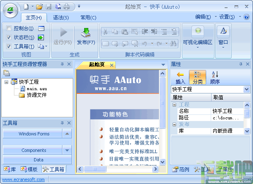Click the Data toolbox section button
Image resolution: width=253 pixels, height=184 pixels.
(37, 160)
